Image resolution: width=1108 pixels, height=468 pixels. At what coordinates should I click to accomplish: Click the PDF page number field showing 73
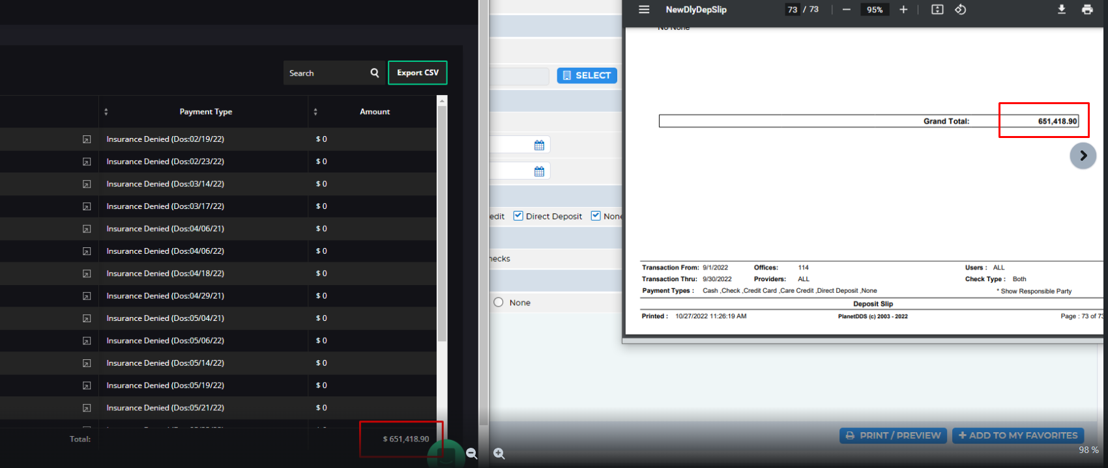tap(793, 10)
